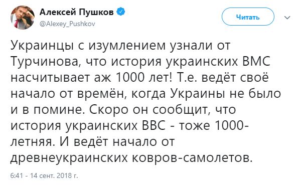
Task: Open Алексей Пушков's profile avatar
Action: pos(23,18)
